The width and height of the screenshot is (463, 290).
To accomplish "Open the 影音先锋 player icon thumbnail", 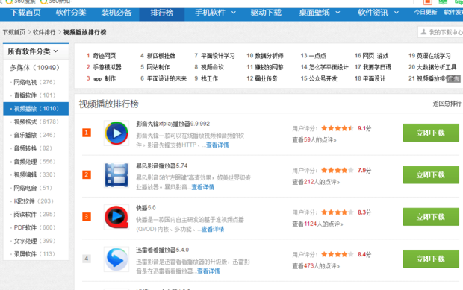I will (116, 133).
